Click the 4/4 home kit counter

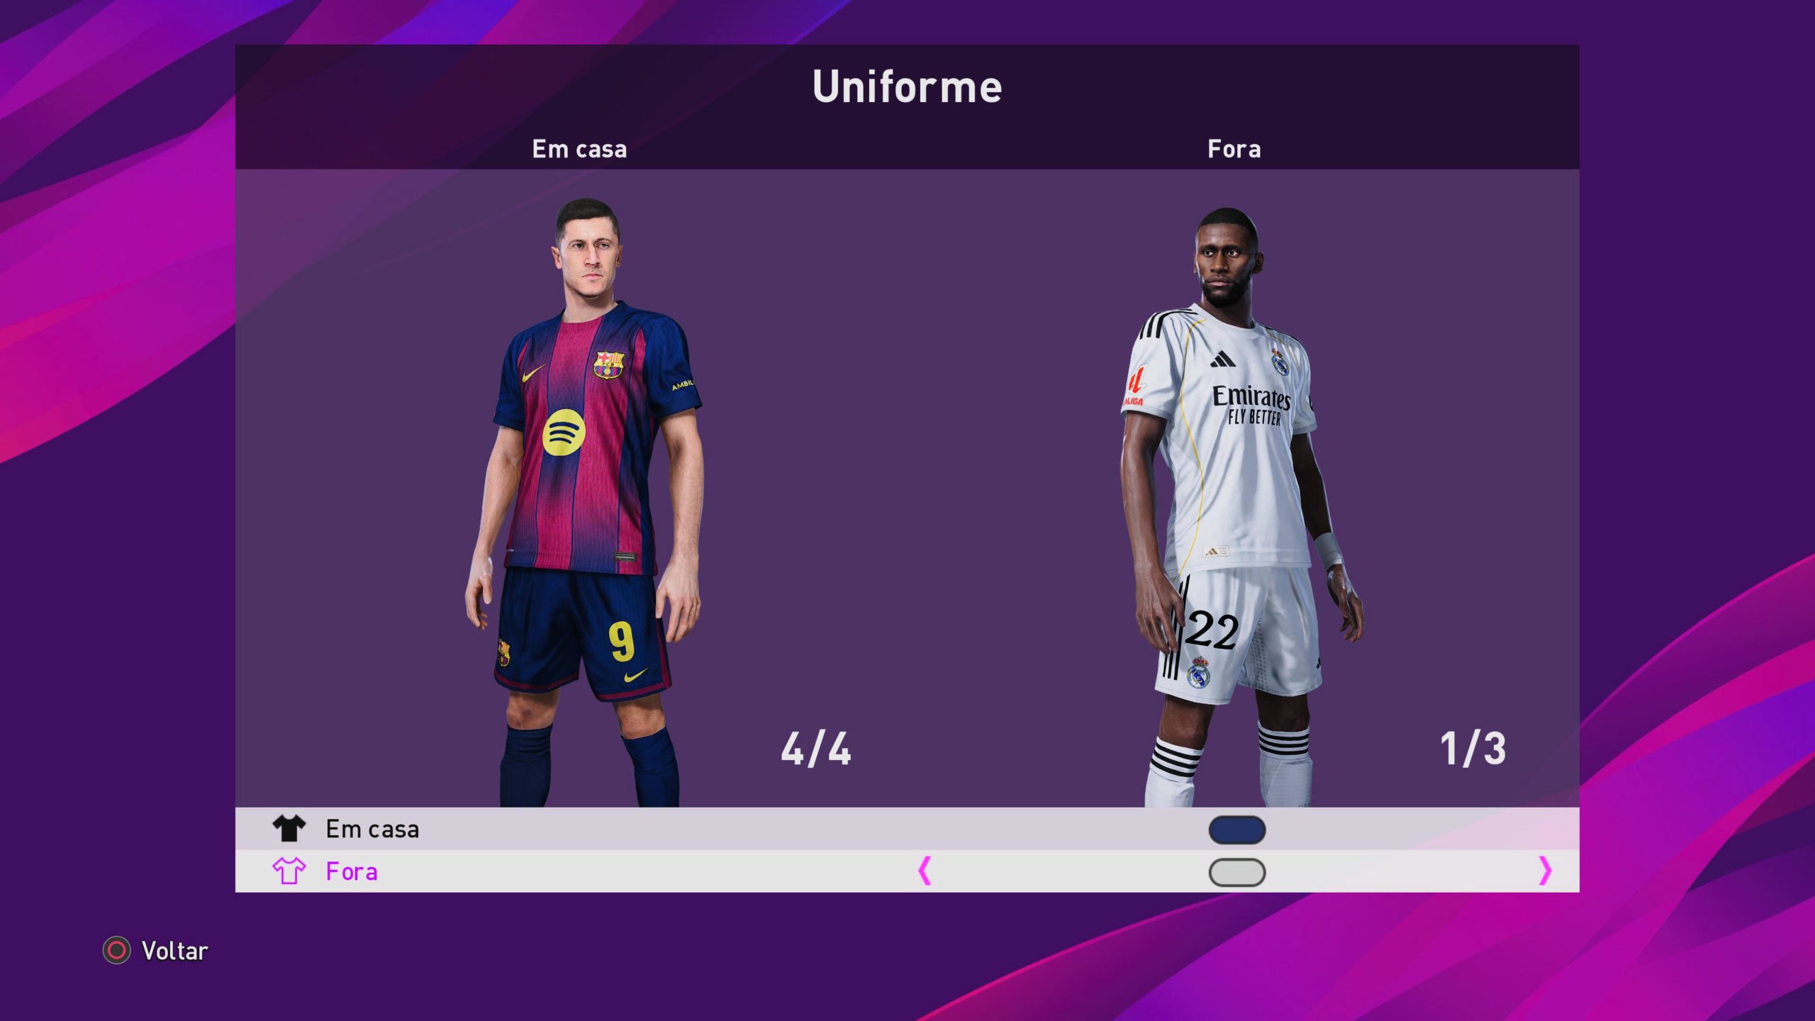816,749
